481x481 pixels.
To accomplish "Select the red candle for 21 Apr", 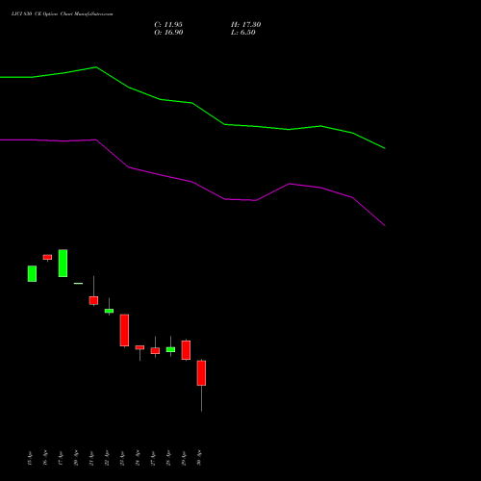I will pos(93,300).
